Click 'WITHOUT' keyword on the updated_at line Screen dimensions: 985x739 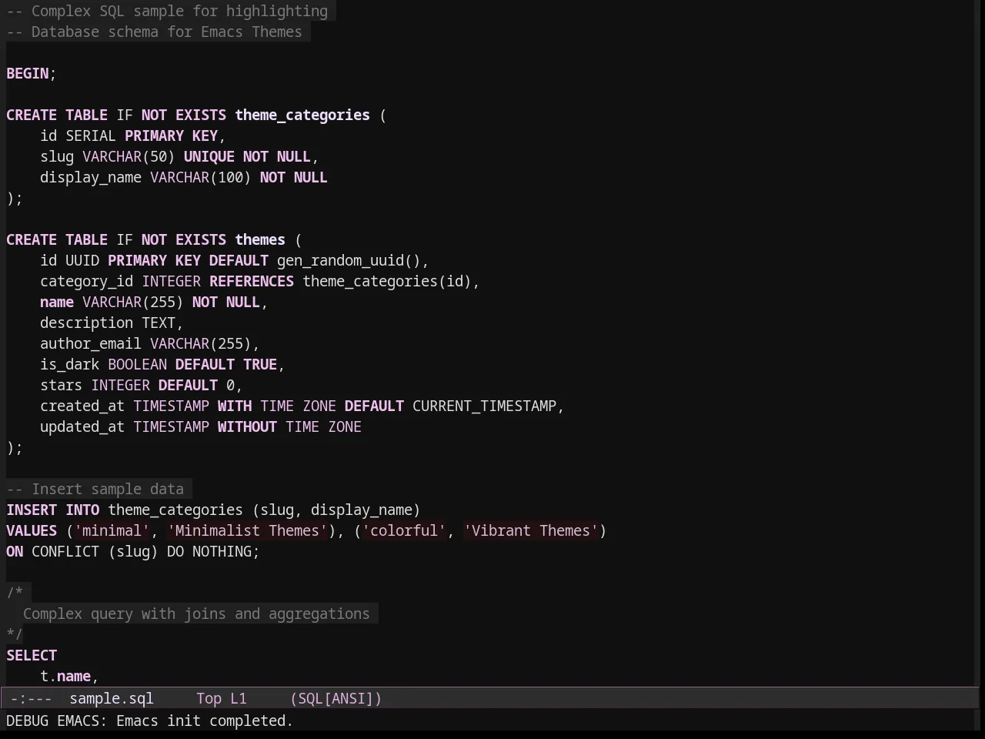click(x=247, y=427)
